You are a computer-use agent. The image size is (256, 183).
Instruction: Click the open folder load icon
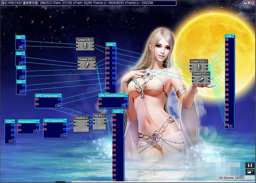point(250,172)
